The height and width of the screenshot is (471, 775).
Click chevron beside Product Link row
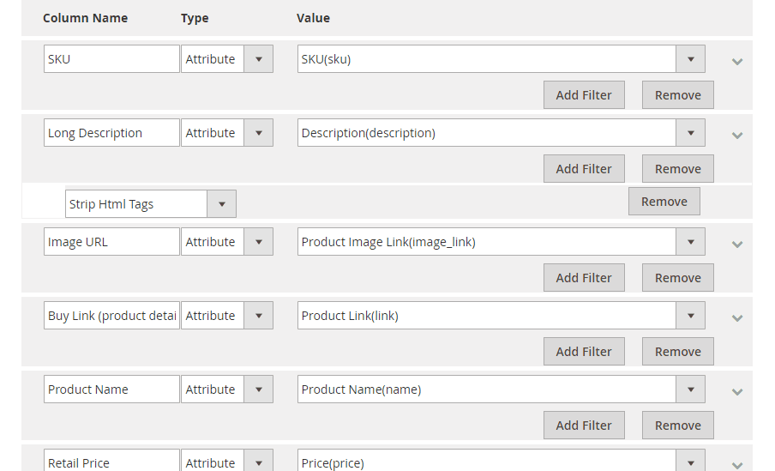tap(737, 318)
